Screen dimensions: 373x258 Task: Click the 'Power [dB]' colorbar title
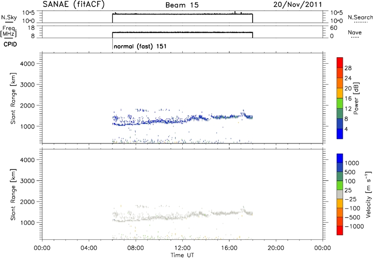point(356,98)
